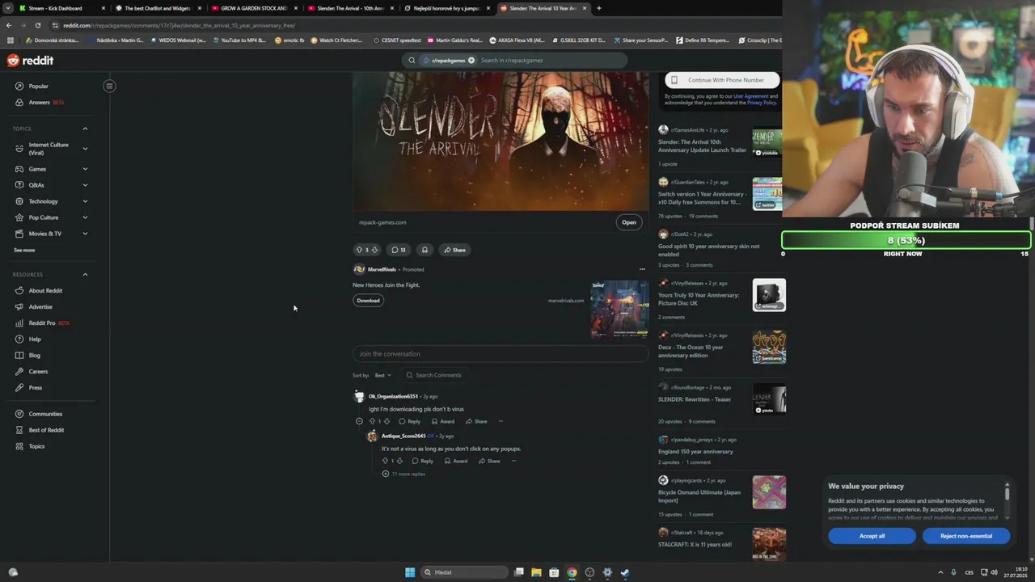This screenshot has width=1035, height=582.
Task: Collapse the Resources section
Action: [85, 274]
